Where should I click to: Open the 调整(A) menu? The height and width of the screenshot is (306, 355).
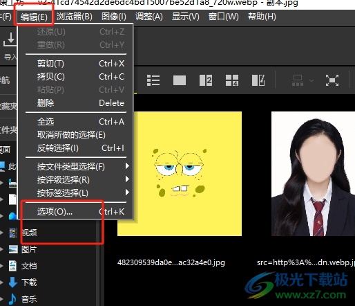pyautogui.click(x=149, y=17)
